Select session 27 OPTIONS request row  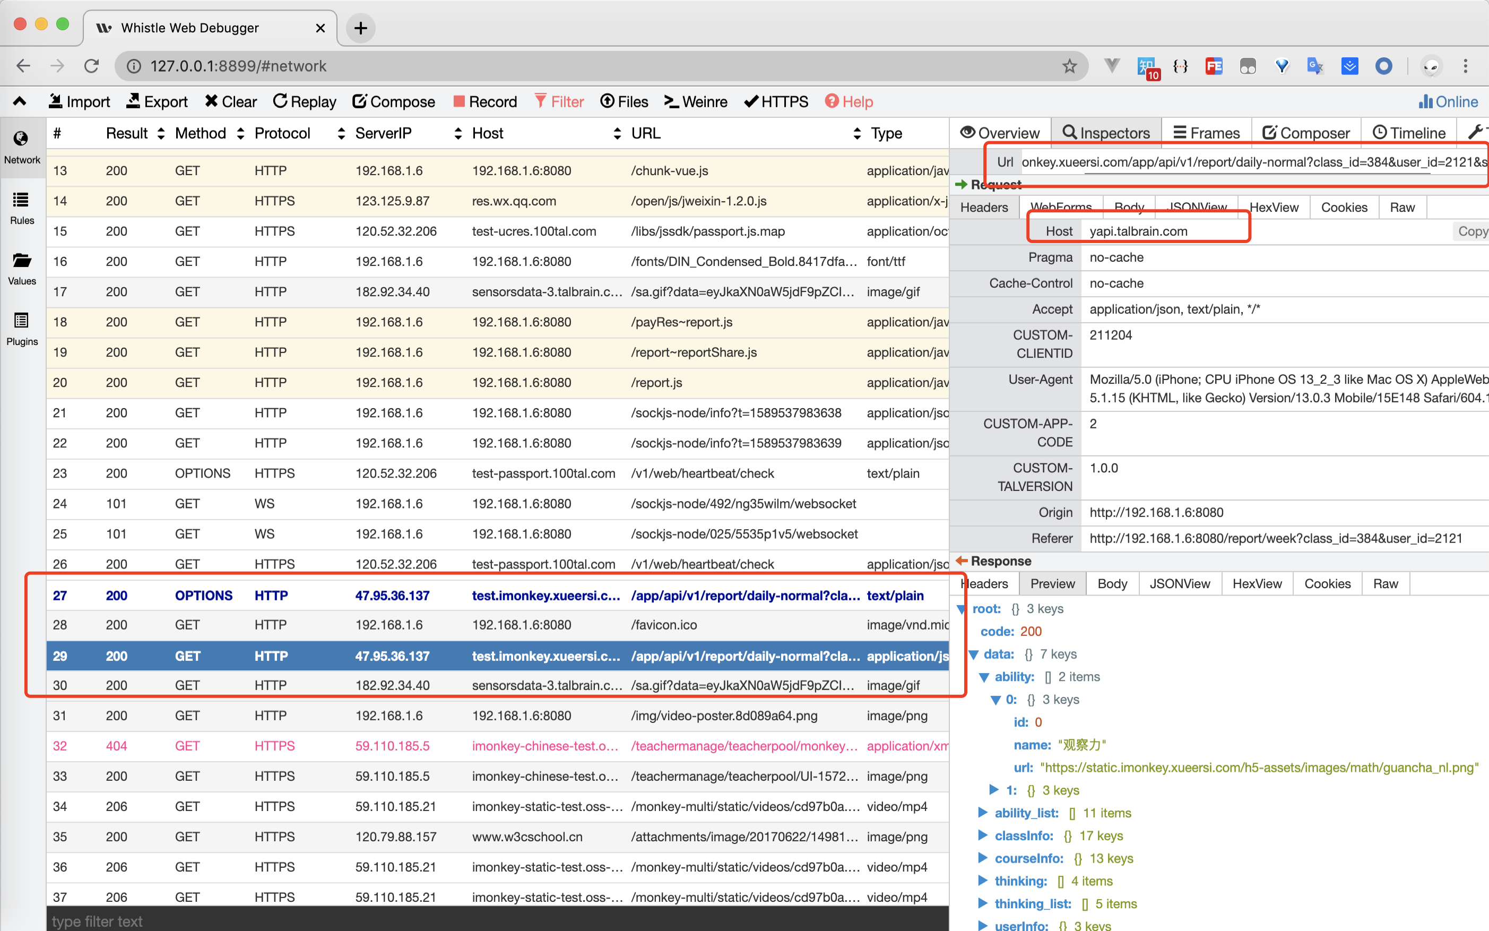497,596
